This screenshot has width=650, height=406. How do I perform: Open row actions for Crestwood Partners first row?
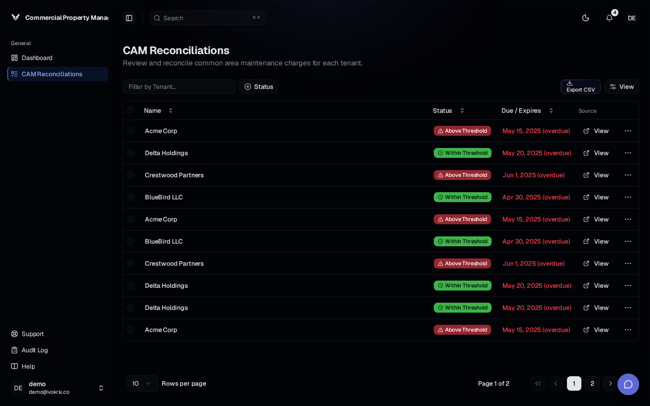(628, 175)
